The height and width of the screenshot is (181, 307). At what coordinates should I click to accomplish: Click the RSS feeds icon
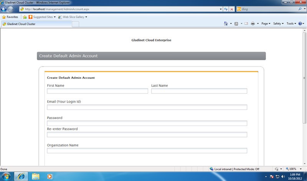236,24
